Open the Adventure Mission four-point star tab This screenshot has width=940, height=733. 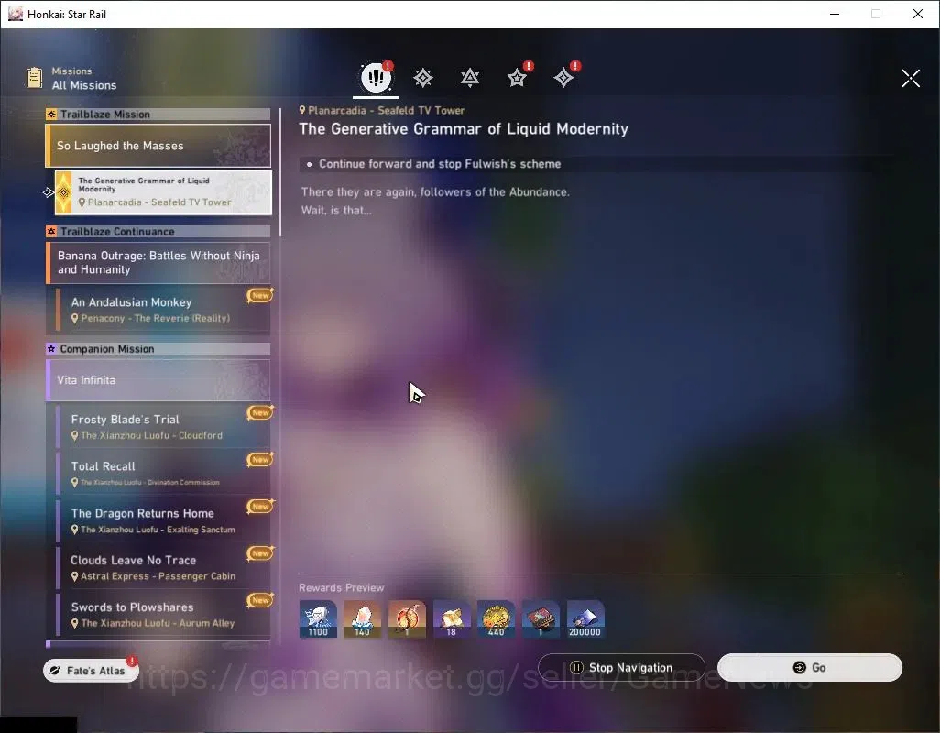coord(563,77)
